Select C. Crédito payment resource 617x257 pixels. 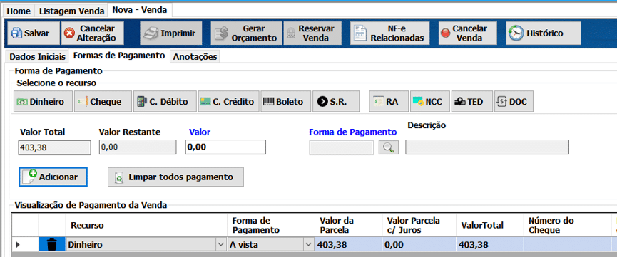229,102
